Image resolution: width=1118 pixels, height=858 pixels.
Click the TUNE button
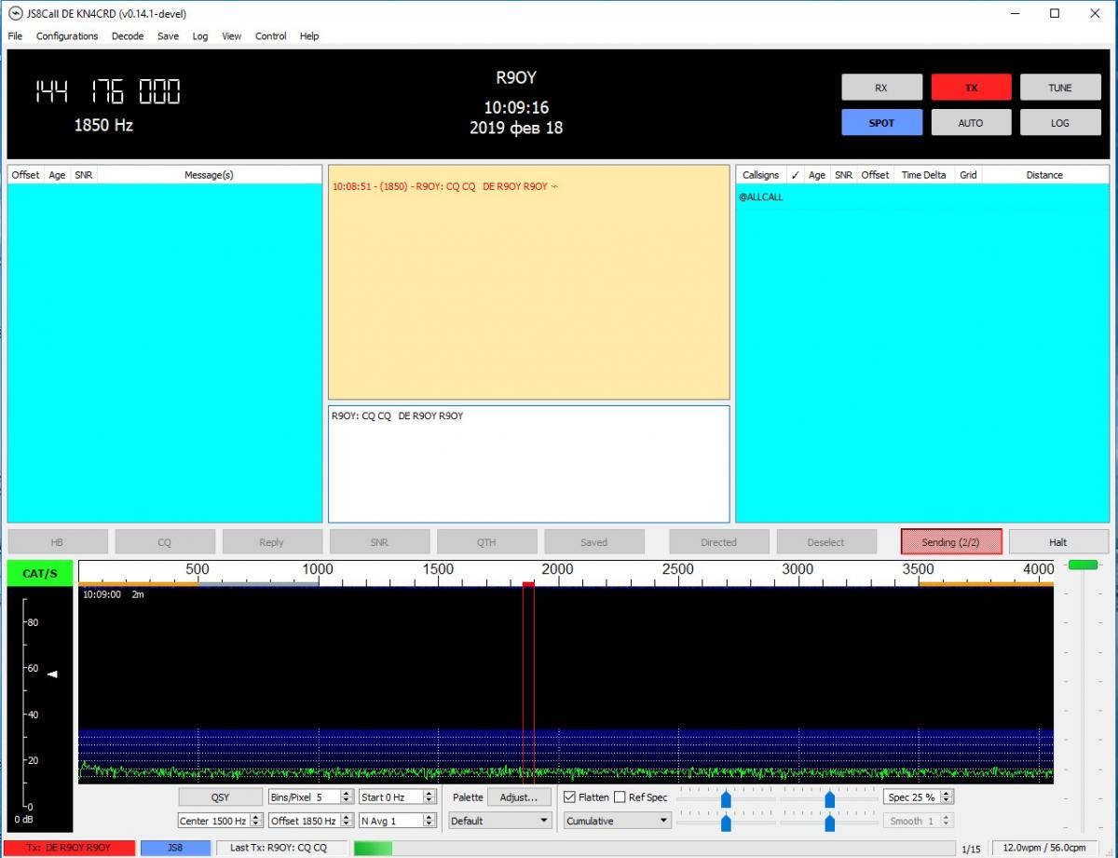coord(1059,88)
